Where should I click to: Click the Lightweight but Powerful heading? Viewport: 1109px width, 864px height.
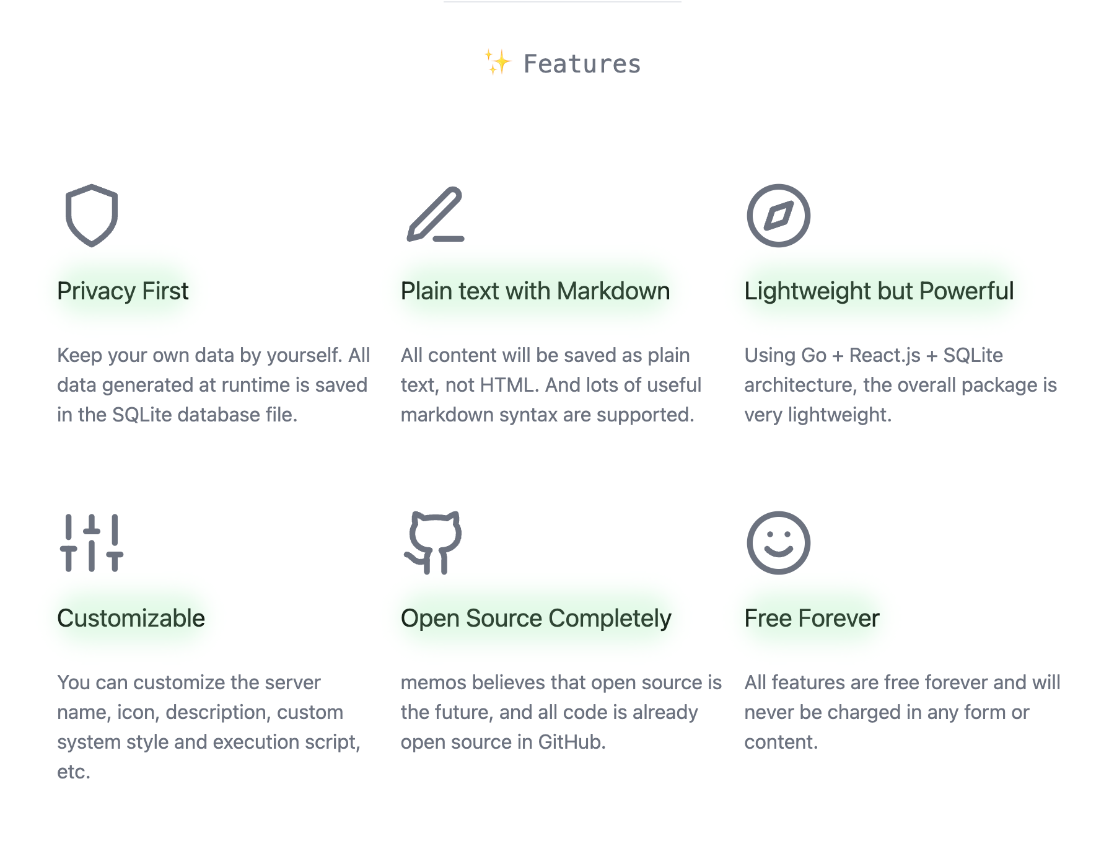(x=879, y=291)
